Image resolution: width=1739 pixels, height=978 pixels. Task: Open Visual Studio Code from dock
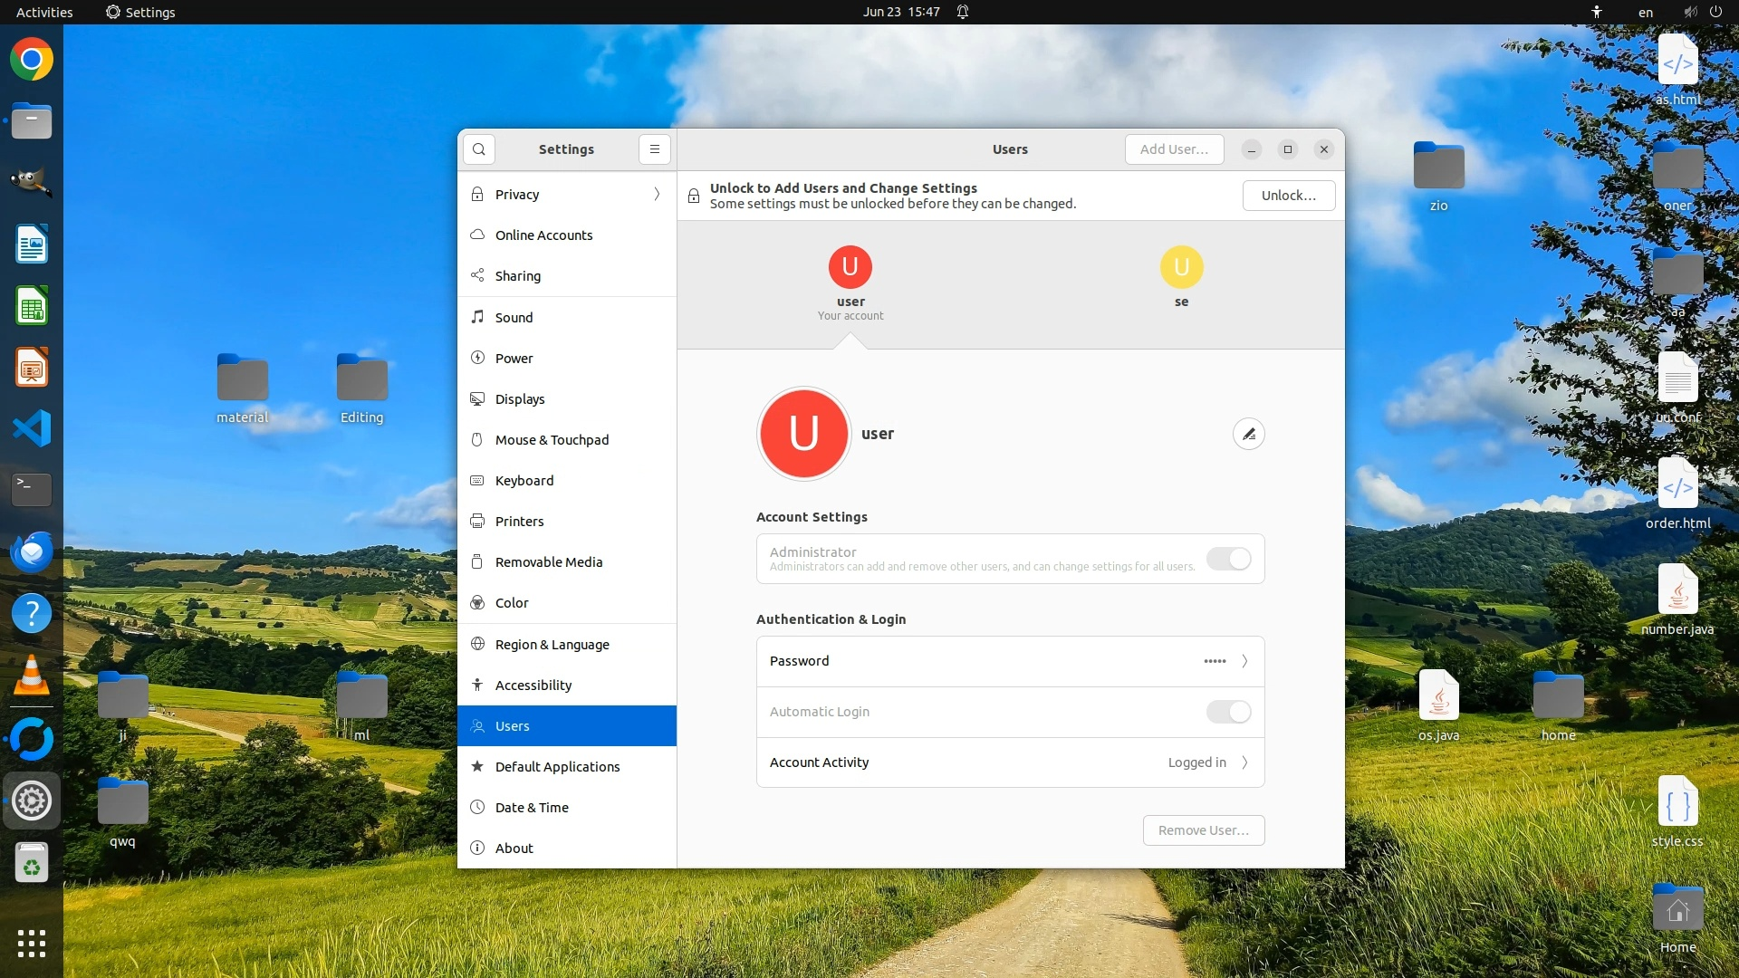(32, 428)
